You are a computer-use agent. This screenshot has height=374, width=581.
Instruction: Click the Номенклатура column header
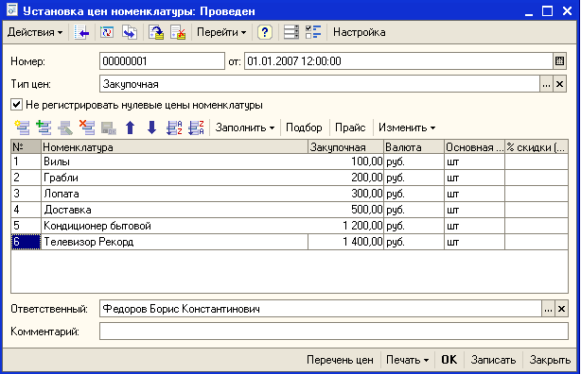coord(174,147)
